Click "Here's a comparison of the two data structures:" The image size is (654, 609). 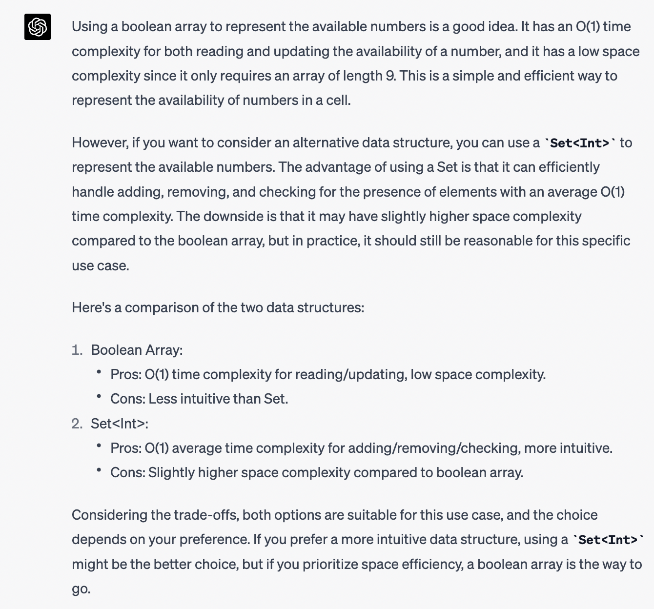coord(218,307)
